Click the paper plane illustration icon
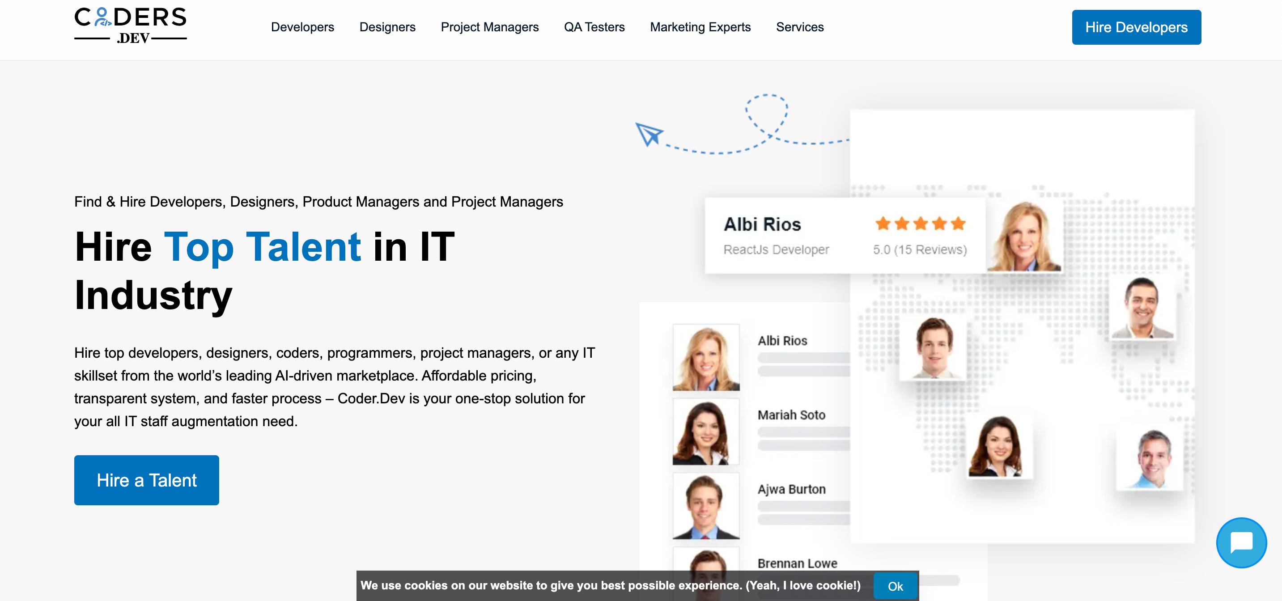Viewport: 1282px width, 601px height. pos(649,134)
